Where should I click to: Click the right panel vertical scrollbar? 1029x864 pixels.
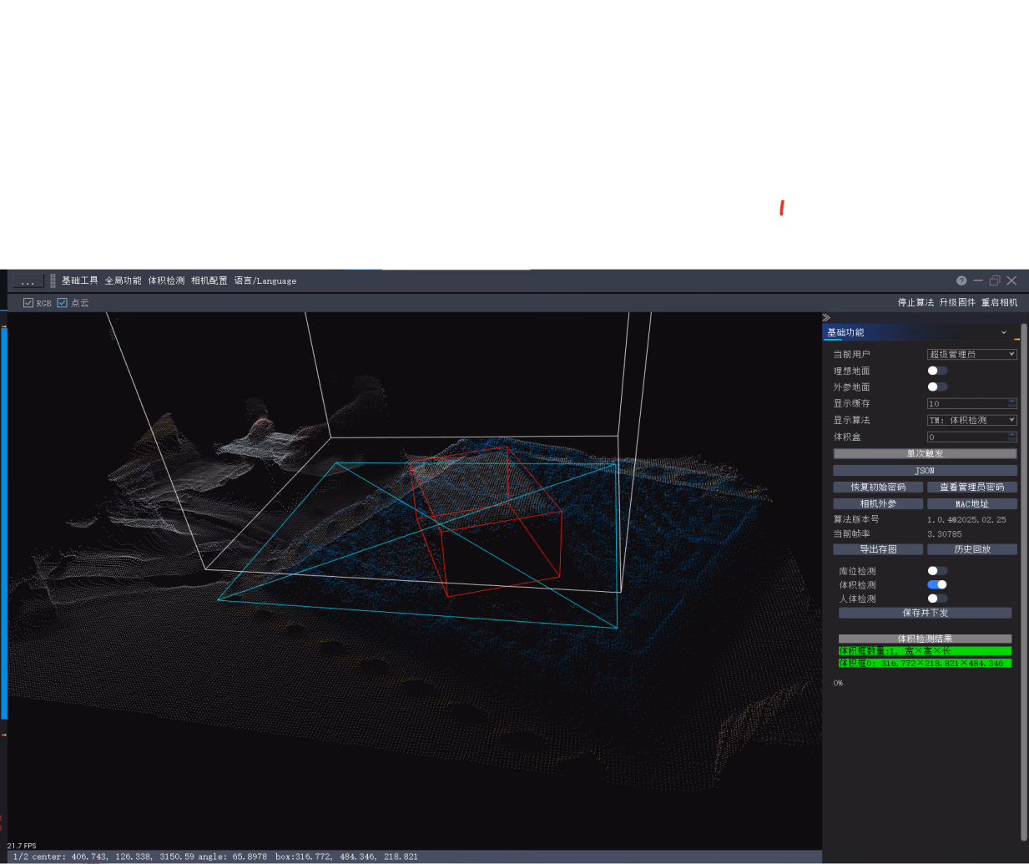click(x=1024, y=582)
